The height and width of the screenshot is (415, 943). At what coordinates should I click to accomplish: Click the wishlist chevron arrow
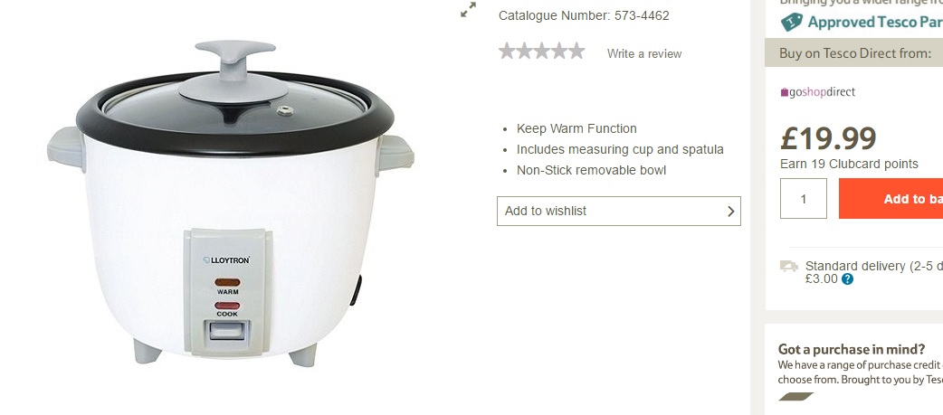pyautogui.click(x=730, y=212)
